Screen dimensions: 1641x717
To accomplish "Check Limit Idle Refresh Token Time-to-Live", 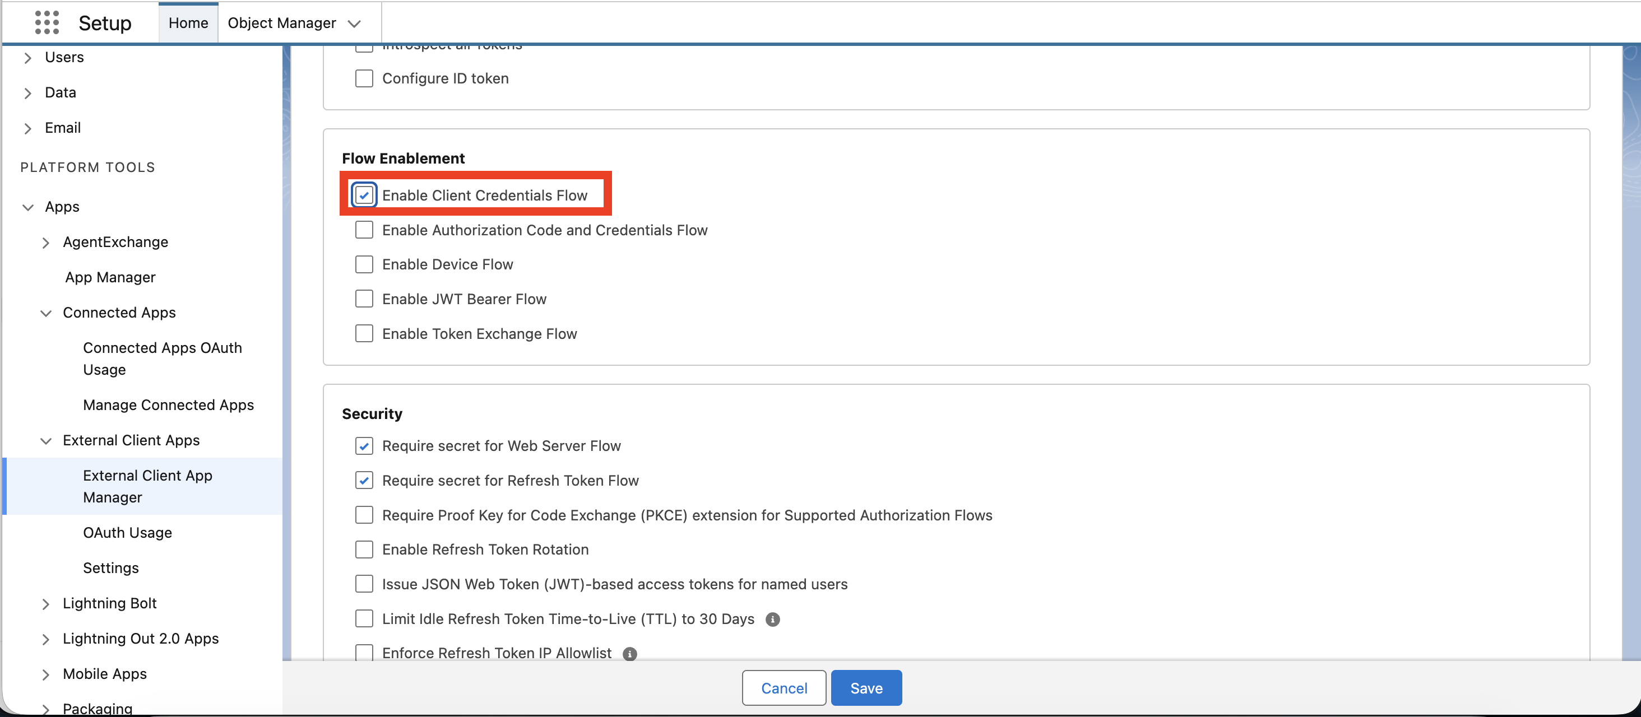I will click(364, 619).
